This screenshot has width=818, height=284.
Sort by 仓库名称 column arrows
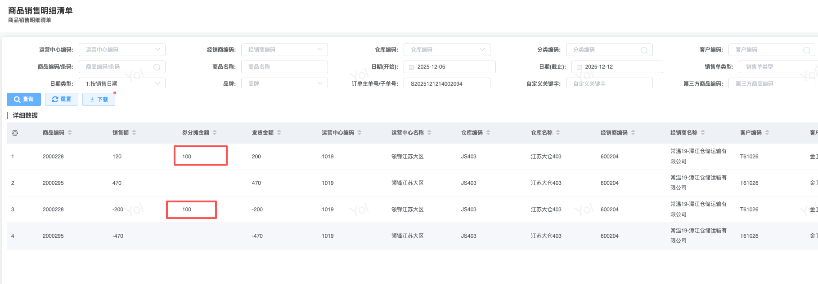[558, 133]
